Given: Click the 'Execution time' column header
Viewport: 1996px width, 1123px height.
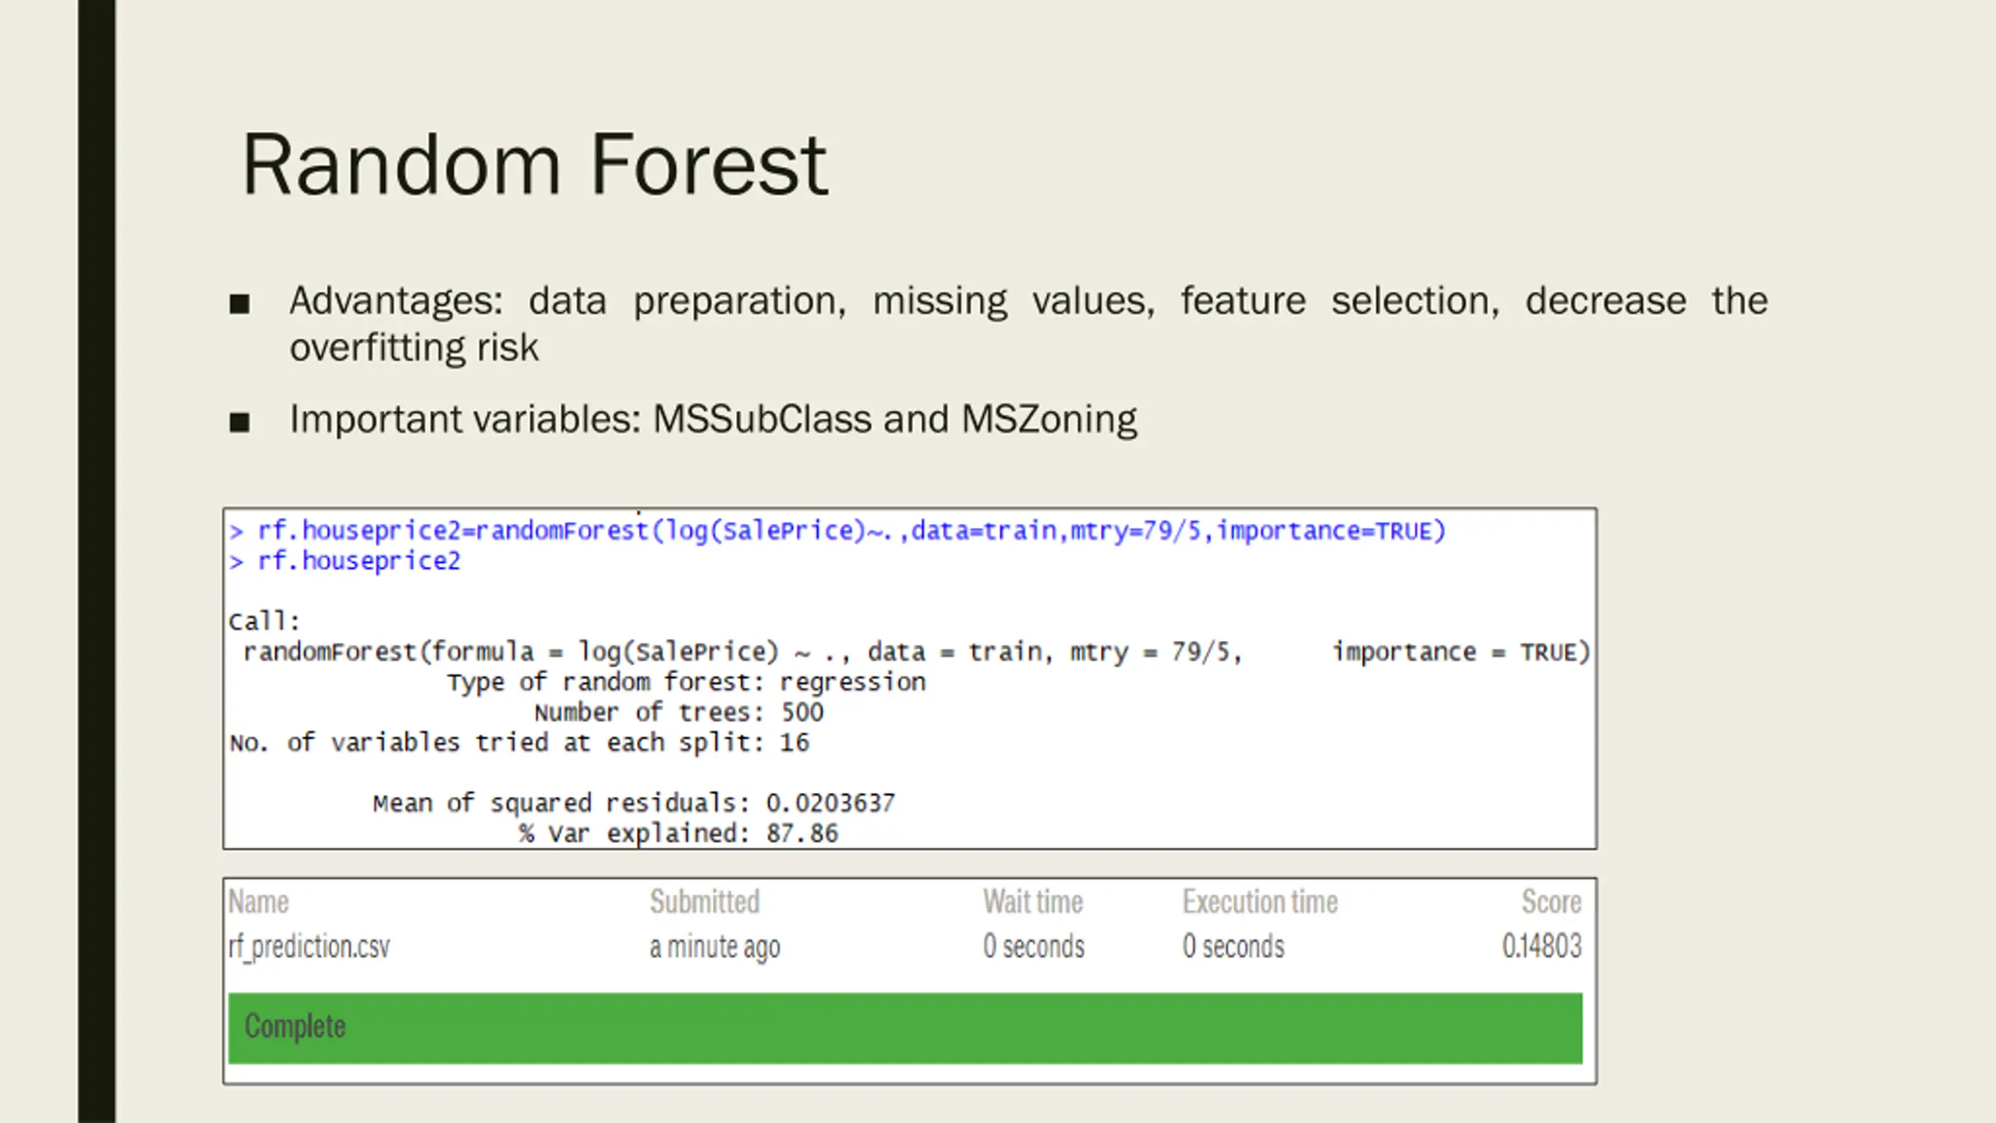Looking at the screenshot, I should point(1260,902).
